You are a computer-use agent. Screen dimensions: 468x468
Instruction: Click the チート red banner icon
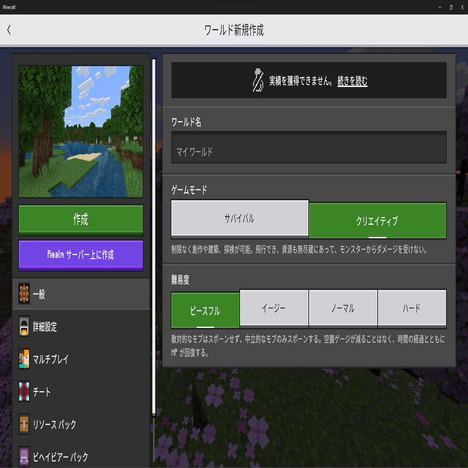click(24, 391)
